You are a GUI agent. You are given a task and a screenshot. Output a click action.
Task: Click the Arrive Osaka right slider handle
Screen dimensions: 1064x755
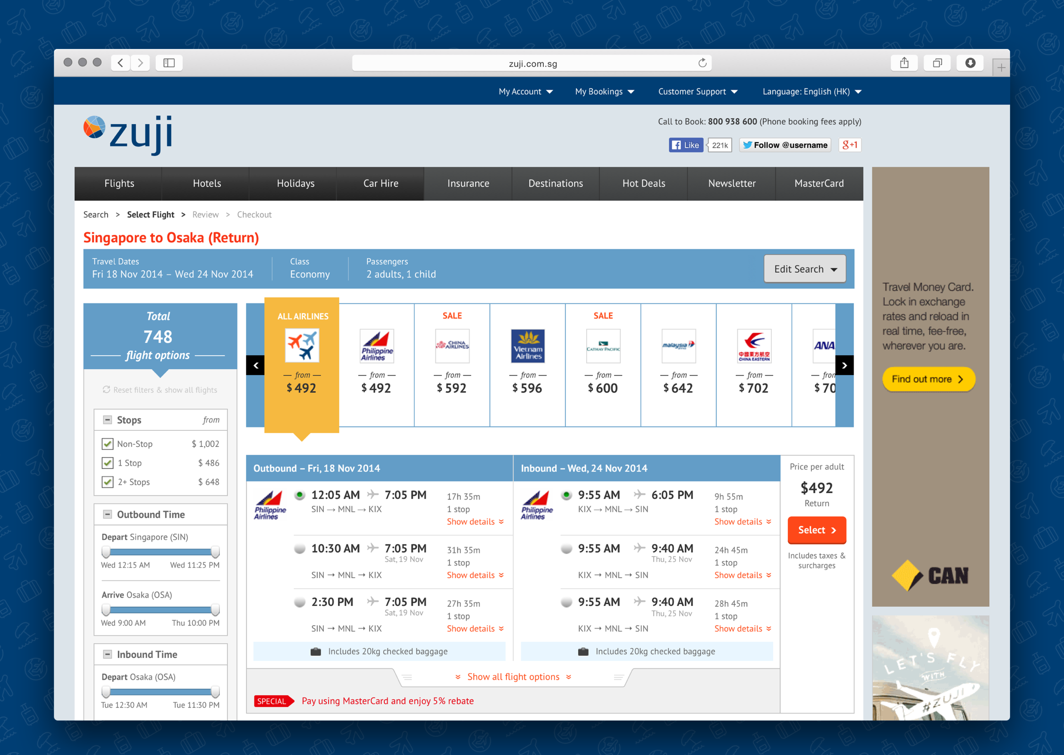(x=215, y=610)
